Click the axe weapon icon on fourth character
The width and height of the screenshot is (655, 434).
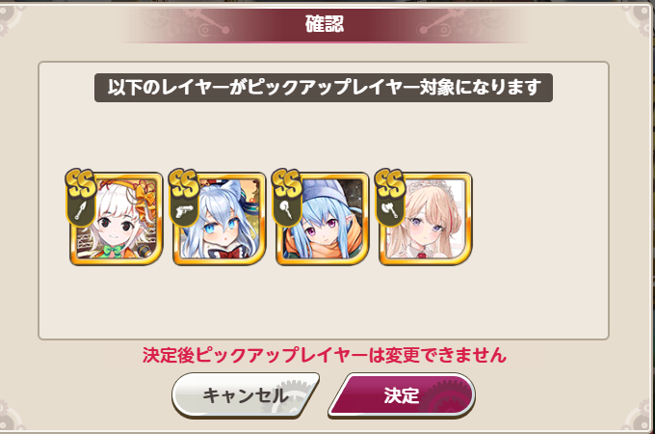click(390, 210)
